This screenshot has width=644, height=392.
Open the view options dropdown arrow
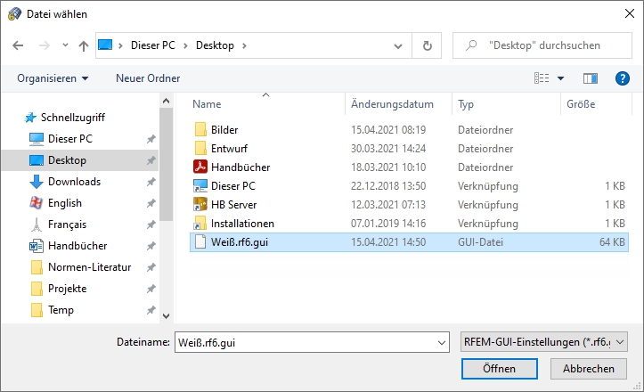point(560,78)
